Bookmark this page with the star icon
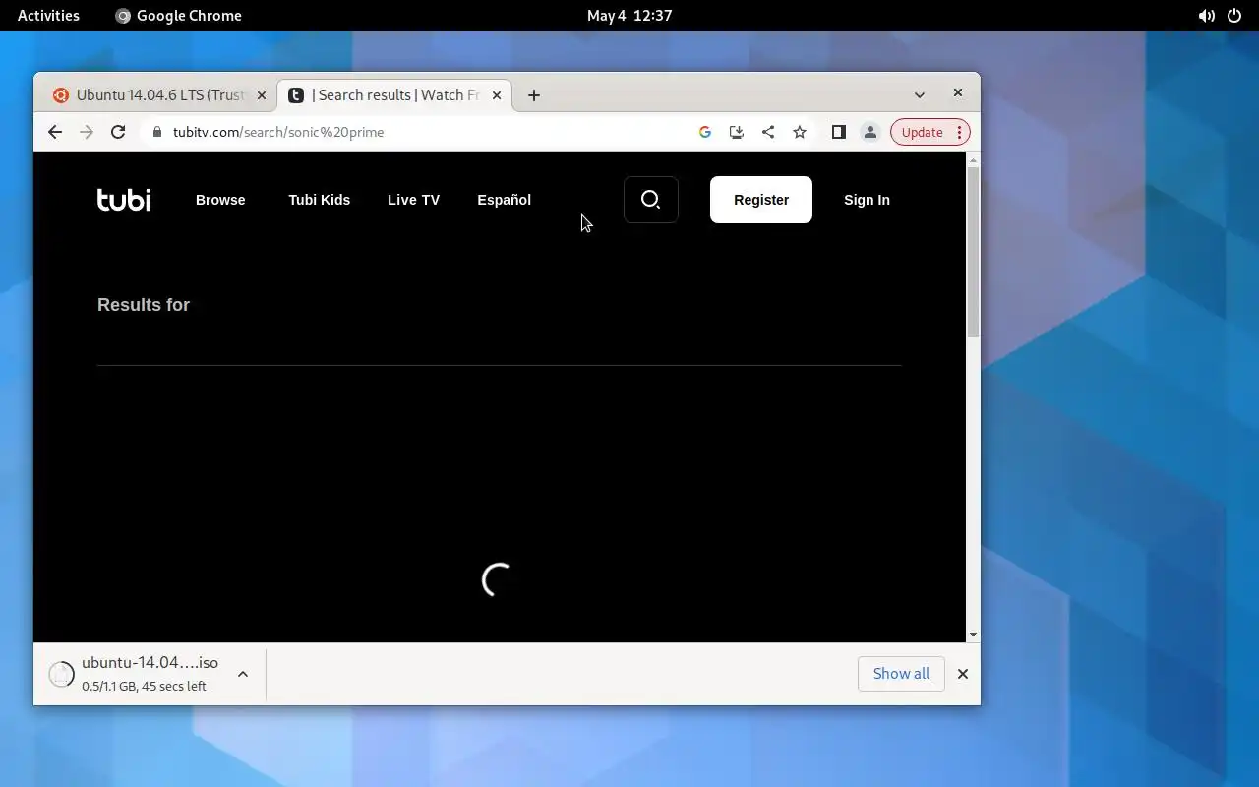1259x787 pixels. tap(800, 132)
